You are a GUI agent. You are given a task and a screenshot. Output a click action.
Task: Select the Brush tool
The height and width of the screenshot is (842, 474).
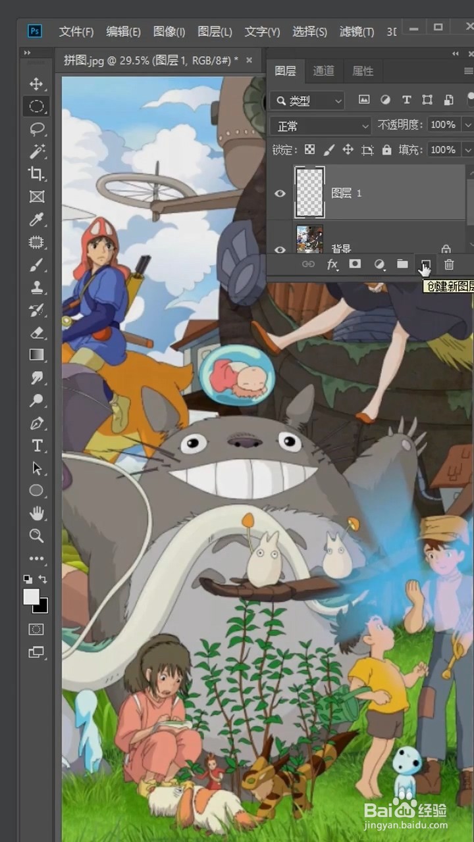(36, 264)
